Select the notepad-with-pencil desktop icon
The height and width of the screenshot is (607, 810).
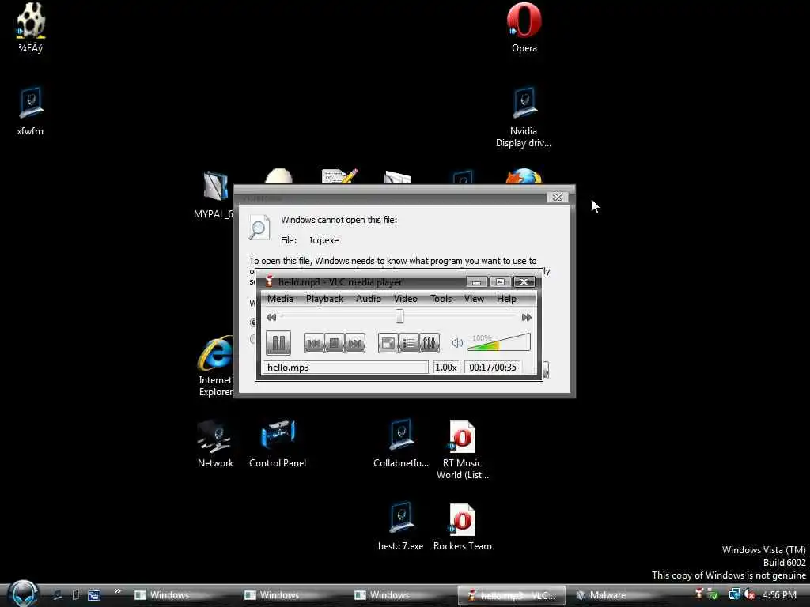click(339, 176)
